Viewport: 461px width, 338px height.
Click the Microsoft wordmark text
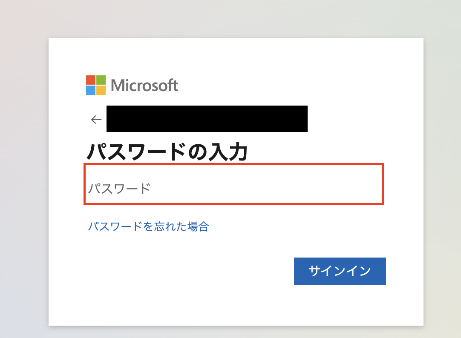(144, 85)
